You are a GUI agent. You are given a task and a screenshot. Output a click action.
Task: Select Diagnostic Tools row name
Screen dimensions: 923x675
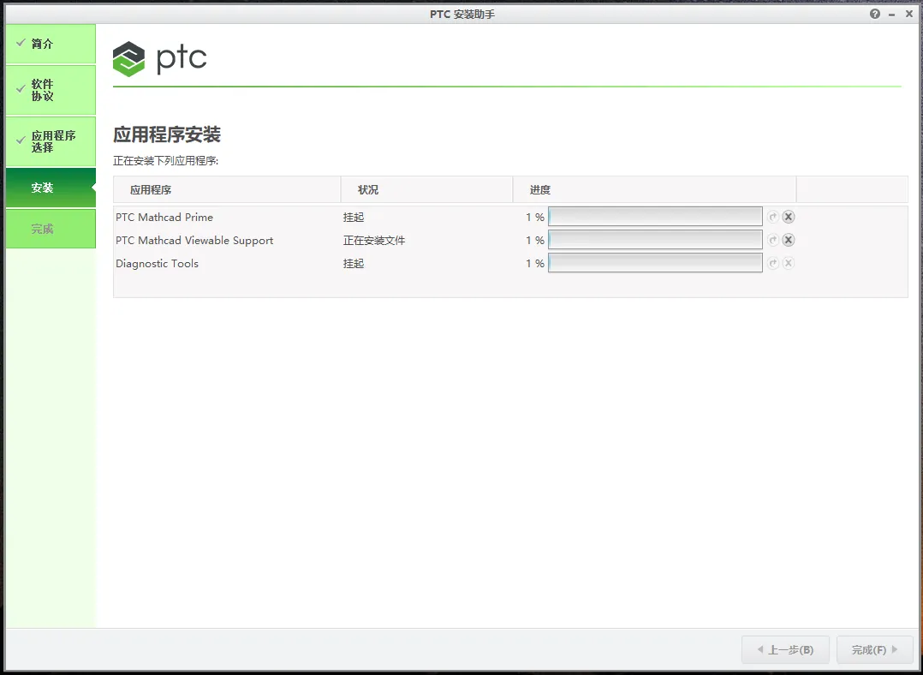click(x=158, y=263)
